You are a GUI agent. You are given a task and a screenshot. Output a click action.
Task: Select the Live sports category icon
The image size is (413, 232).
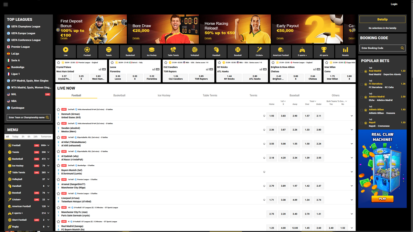[x=65, y=50]
